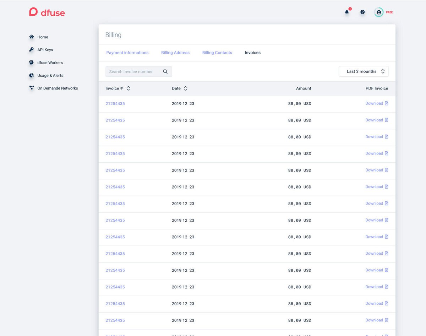Focus the Search Invoice number field

click(139, 71)
